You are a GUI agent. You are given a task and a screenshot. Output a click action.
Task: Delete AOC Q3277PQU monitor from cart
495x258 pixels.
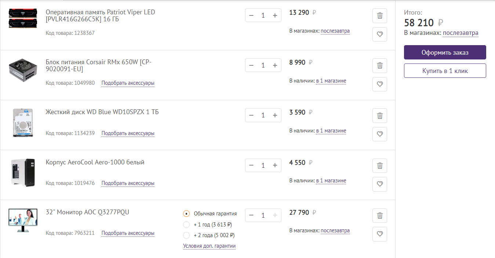coord(380,215)
